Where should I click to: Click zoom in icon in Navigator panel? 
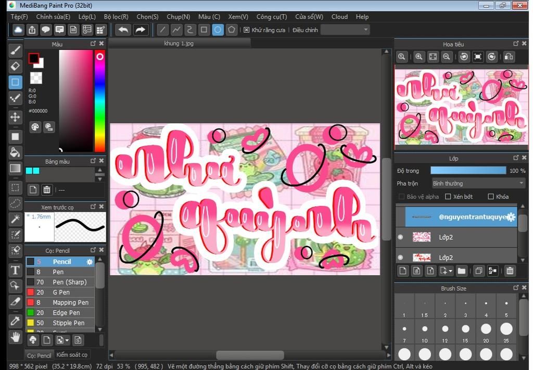[x=419, y=57]
